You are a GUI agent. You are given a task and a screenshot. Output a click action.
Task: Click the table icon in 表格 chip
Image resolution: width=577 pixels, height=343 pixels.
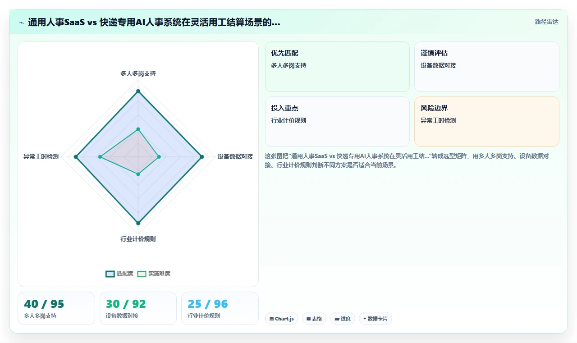[x=309, y=319]
